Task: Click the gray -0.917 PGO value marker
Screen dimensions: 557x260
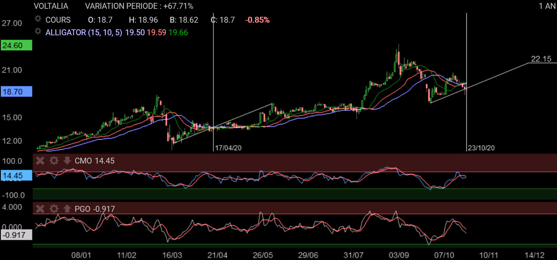Action: [16, 235]
